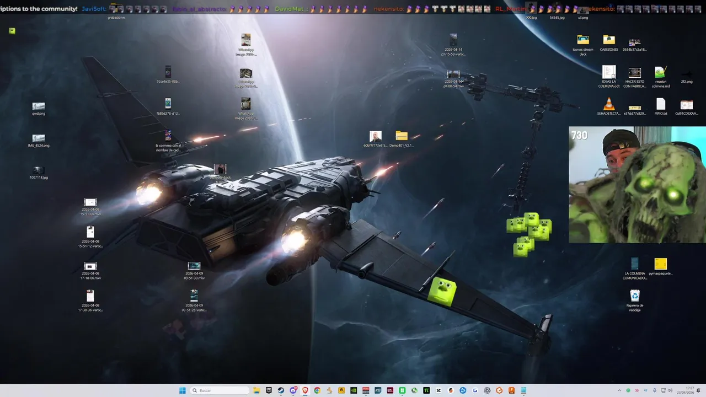This screenshot has width=706, height=397.
Task: Select the 2026-04-08 15-51-06.mkv video
Action: click(x=90, y=206)
